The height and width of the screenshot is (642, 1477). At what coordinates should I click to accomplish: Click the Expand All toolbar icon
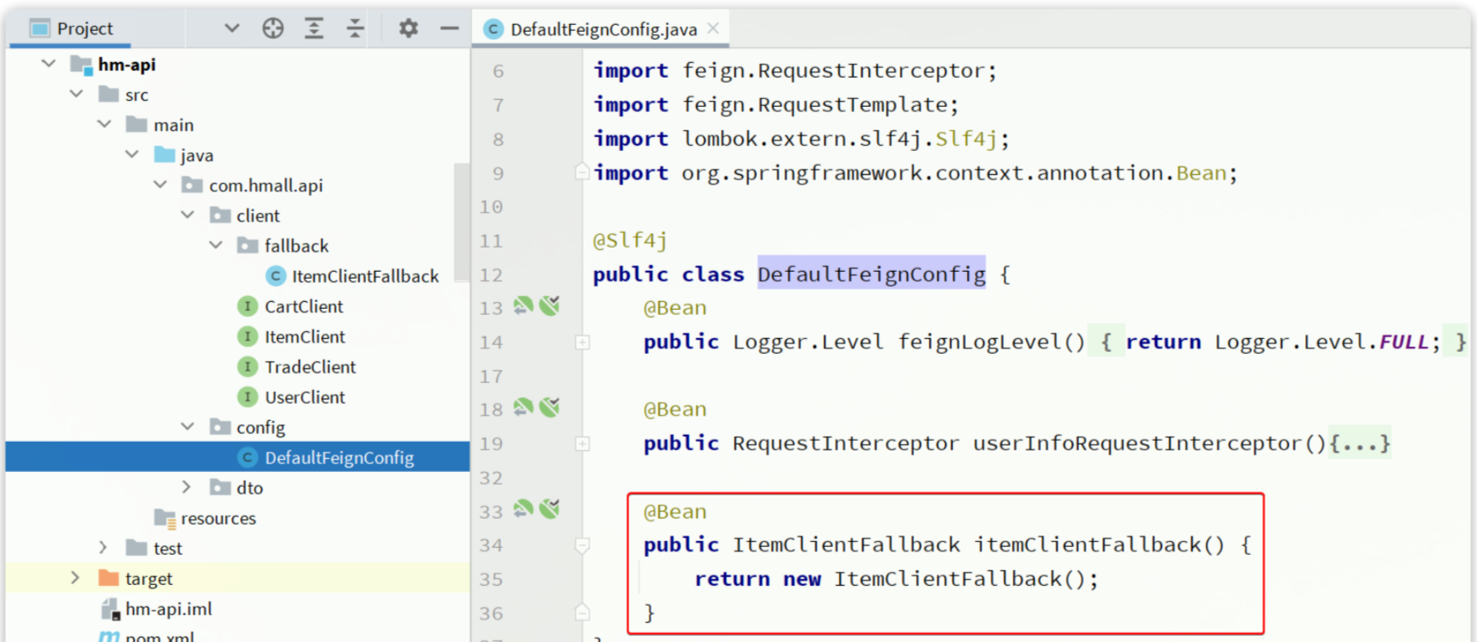(314, 28)
